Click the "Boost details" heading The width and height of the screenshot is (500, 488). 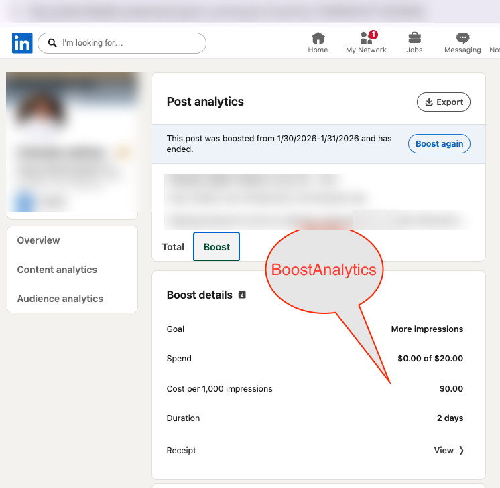pyautogui.click(x=199, y=295)
